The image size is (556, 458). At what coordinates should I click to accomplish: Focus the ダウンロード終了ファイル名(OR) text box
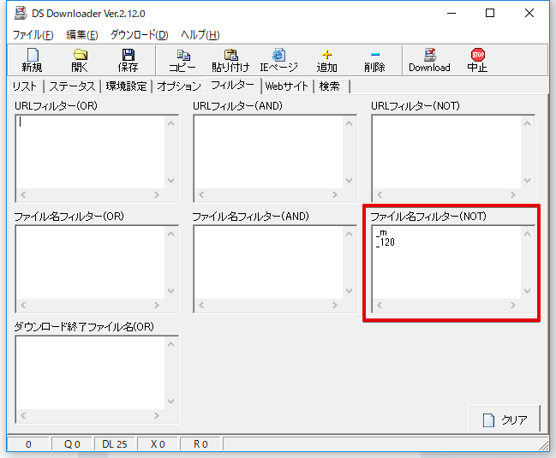click(x=91, y=373)
